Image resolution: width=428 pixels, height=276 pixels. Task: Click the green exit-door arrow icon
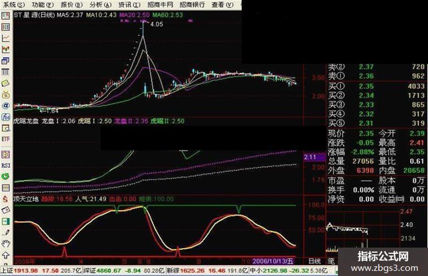[6, 221]
